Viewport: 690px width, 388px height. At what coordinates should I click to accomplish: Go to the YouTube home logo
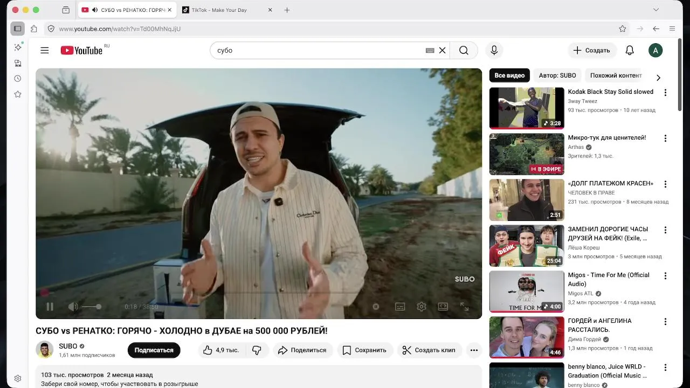pyautogui.click(x=81, y=50)
